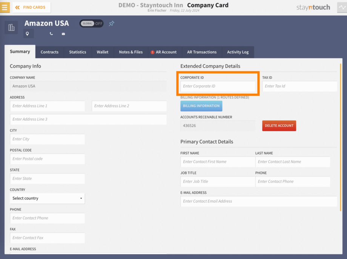Click the Accounts Receivable Number field
The height and width of the screenshot is (259, 347).
pos(218,126)
